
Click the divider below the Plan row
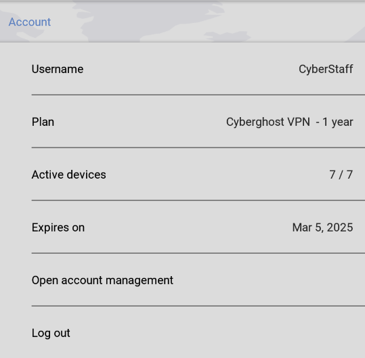click(x=198, y=148)
